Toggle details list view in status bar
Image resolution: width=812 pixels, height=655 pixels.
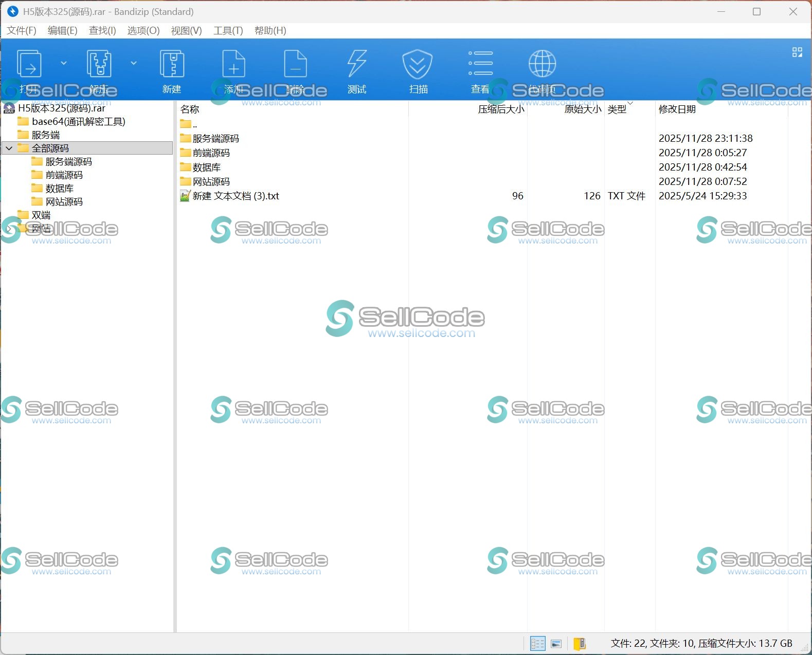tap(537, 644)
